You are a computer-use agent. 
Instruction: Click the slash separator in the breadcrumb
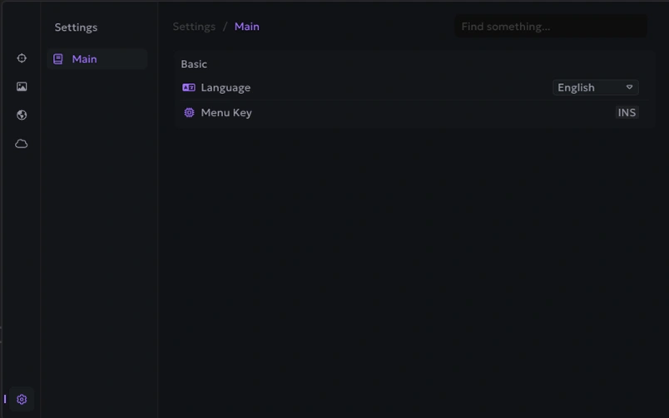tap(225, 27)
